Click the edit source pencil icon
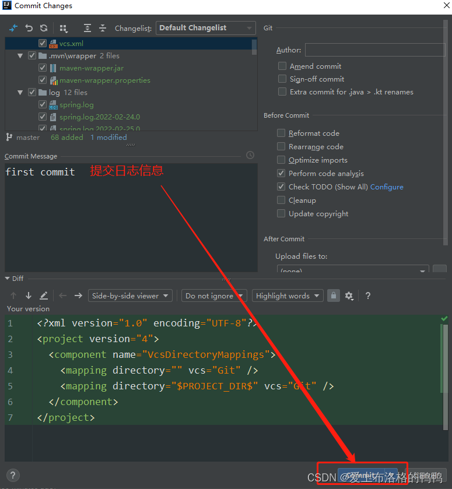452x489 pixels. 44,295
